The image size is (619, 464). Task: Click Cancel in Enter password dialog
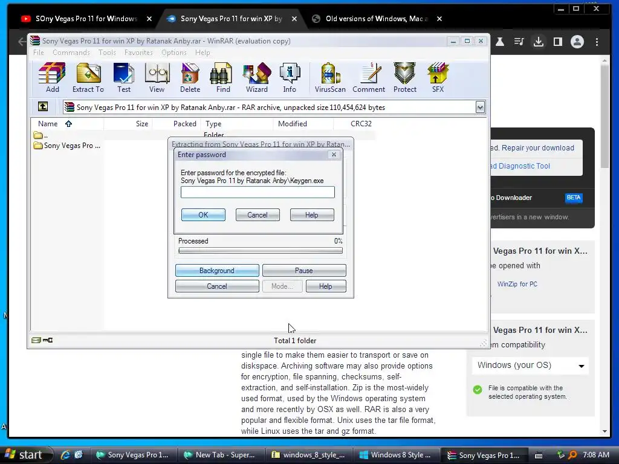(x=258, y=214)
